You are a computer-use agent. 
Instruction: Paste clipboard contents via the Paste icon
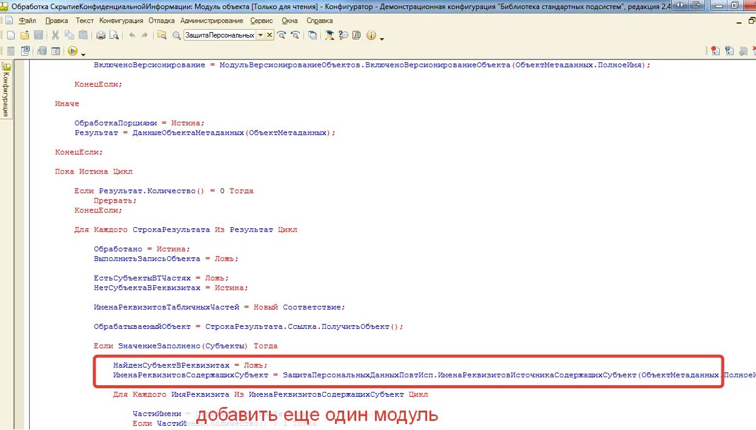pos(83,35)
